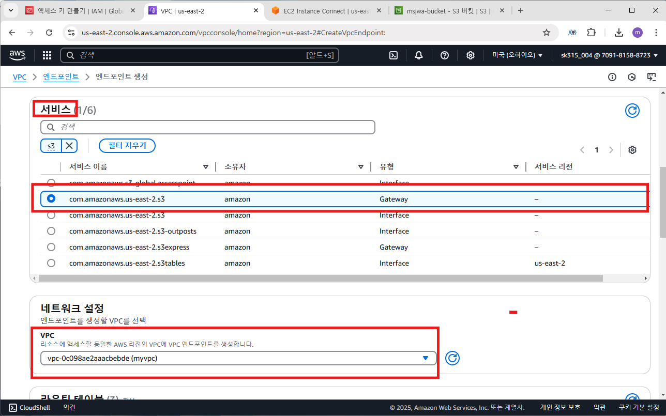Open browser extensions puzzle icon
Viewport: 666px width, 416px height.
[592, 33]
